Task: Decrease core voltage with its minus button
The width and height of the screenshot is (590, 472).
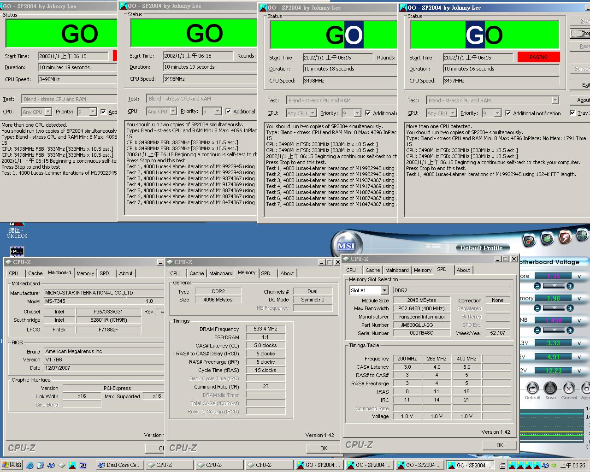Action: click(537, 286)
